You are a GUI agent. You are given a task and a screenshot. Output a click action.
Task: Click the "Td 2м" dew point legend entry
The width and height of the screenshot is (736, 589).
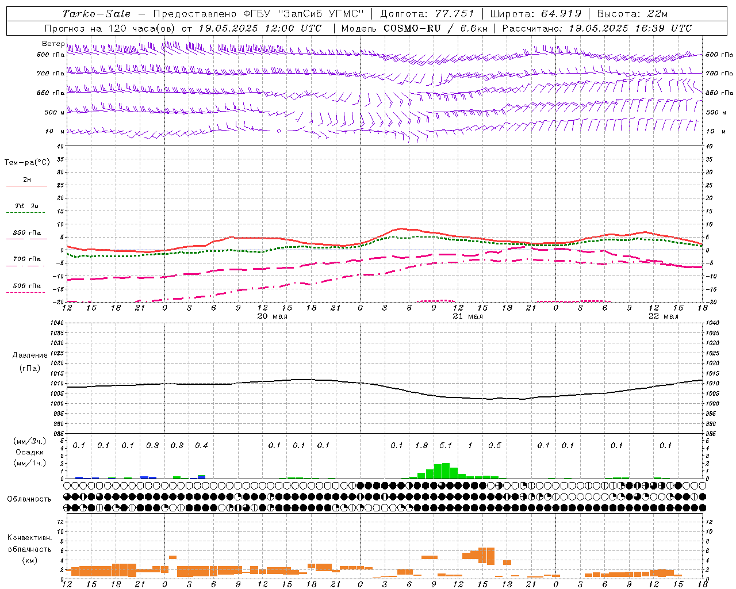coord(26,206)
